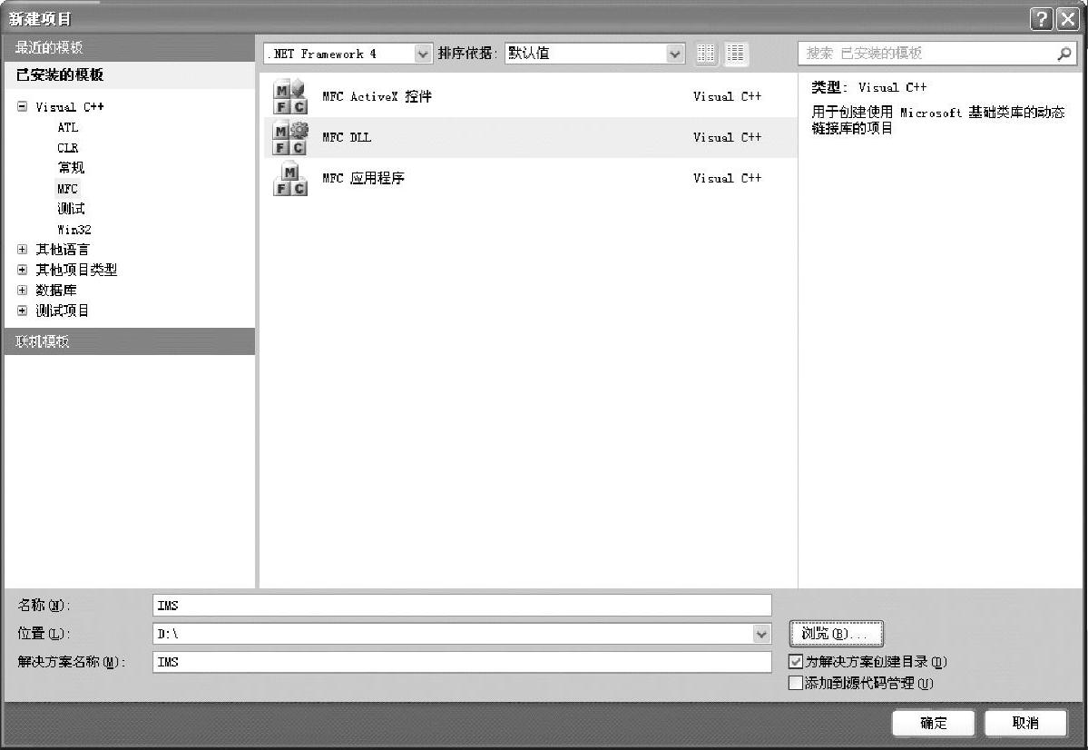
Task: Open 联机模板 section
Action: click(130, 341)
